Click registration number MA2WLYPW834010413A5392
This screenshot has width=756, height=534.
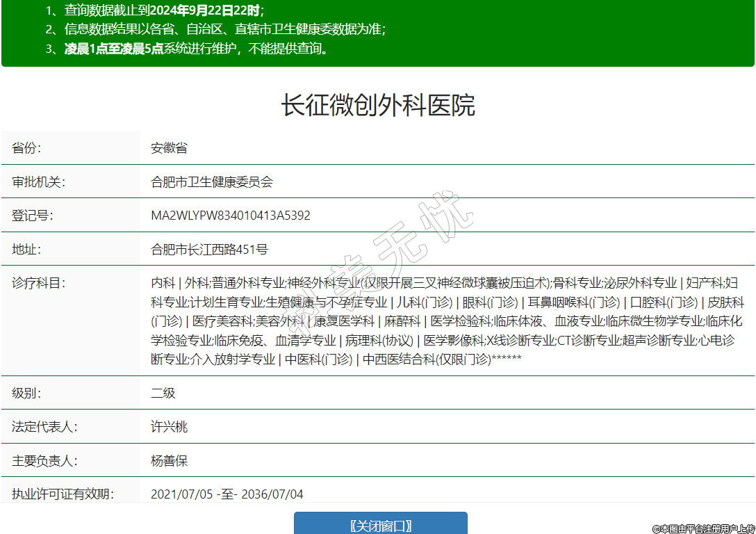231,216
